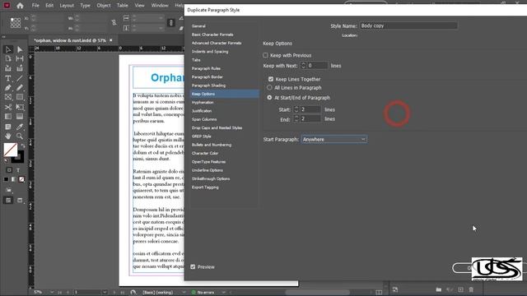Select the Pencil tool

click(20, 88)
